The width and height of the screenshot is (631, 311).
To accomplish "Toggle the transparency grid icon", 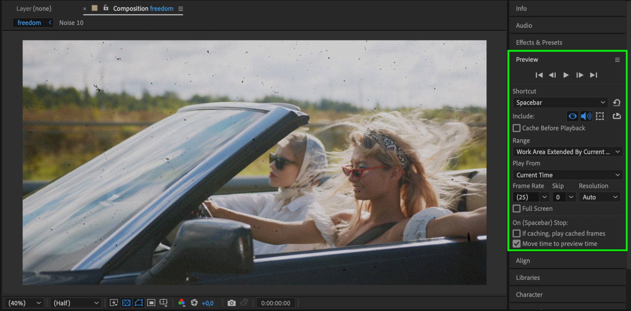I will coord(126,303).
